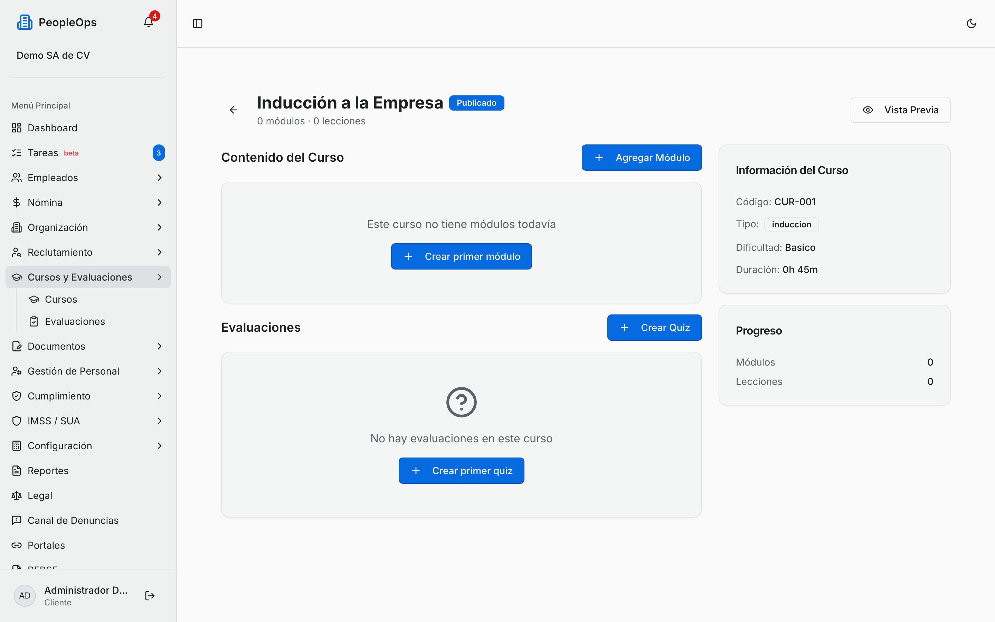
Task: Click the Administrador D... user name
Action: [86, 590]
